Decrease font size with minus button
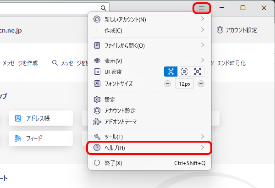 (x=167, y=84)
